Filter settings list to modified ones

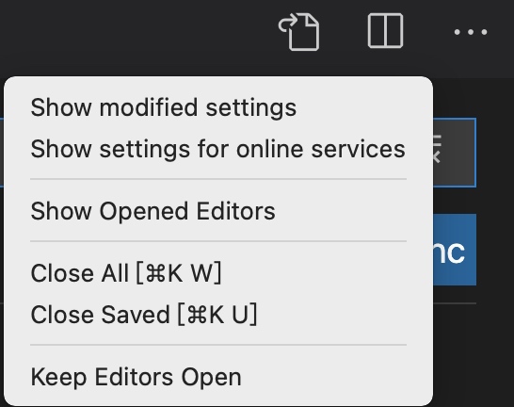coord(163,107)
